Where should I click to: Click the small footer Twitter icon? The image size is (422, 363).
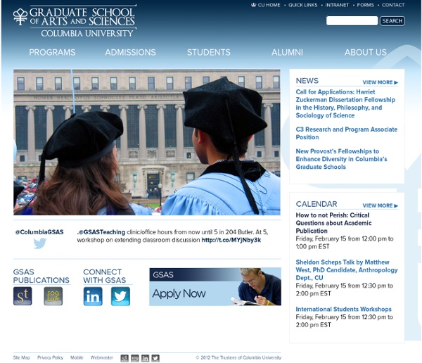pos(155,358)
